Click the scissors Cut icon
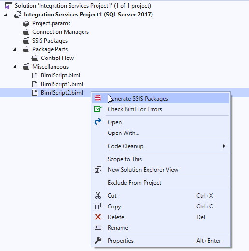This screenshot has width=249, height=251. coord(98,195)
